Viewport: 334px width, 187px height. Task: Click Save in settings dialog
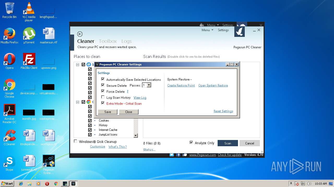pos(108,112)
